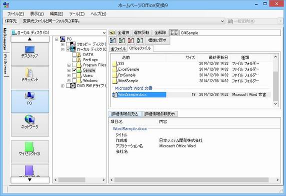Filter by Word files icon
This screenshot has width=286, height=196.
click(113, 40)
